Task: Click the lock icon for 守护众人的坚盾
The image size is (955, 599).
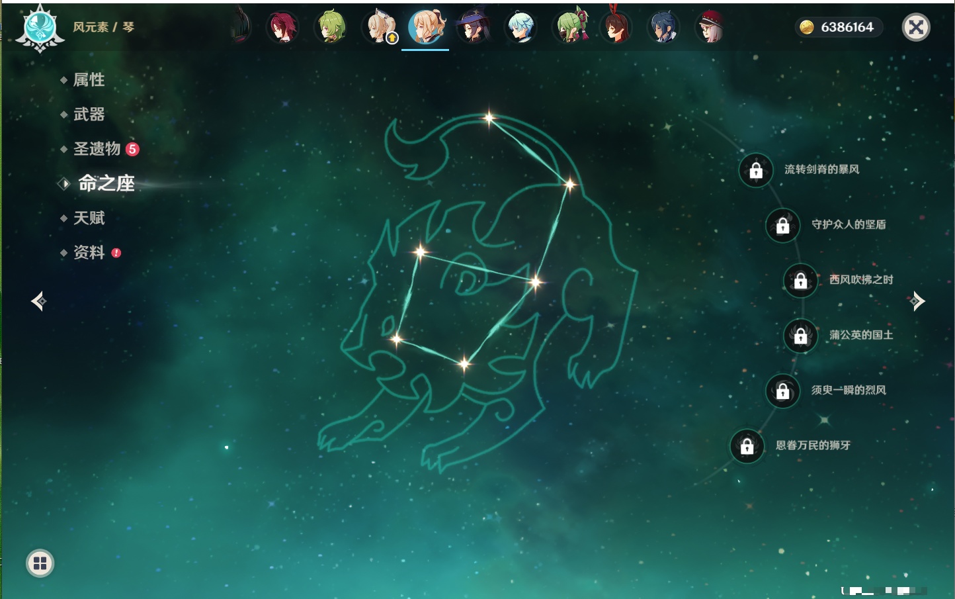Action: (783, 225)
